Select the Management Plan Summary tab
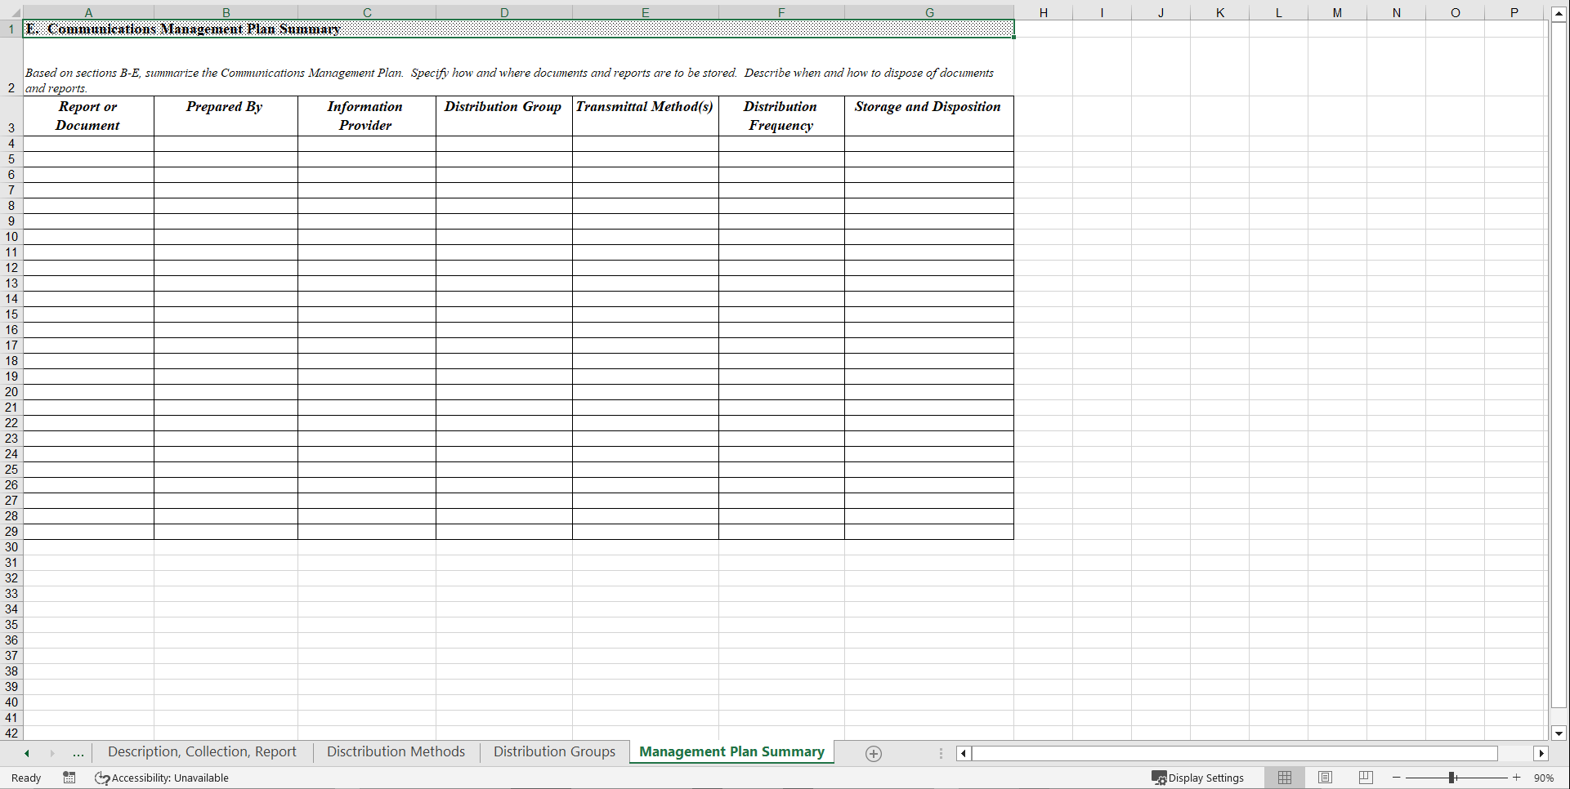The width and height of the screenshot is (1570, 789). 731,751
